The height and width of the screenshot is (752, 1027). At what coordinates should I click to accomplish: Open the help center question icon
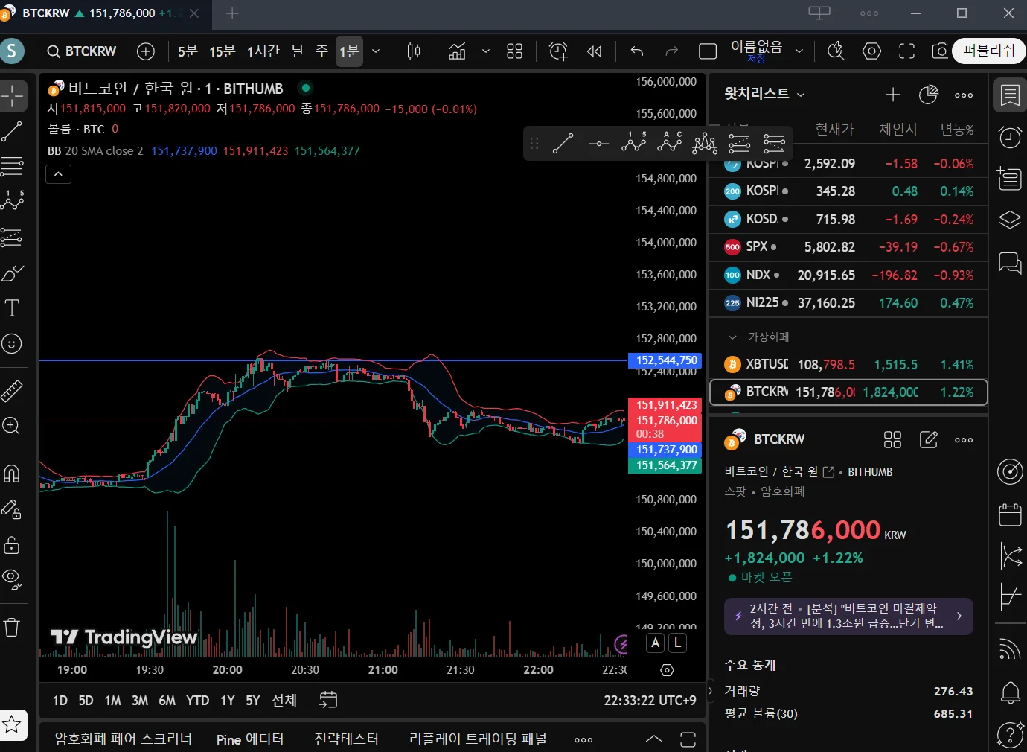pyautogui.click(x=1010, y=735)
